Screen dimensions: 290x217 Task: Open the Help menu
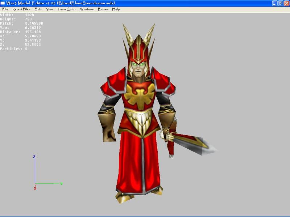click(x=116, y=9)
